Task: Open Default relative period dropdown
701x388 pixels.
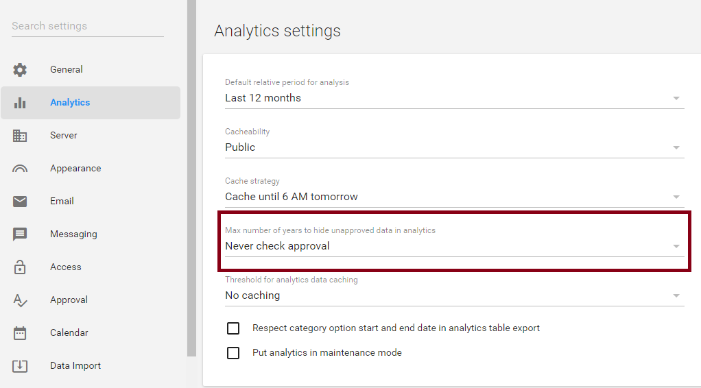Action: 454,98
